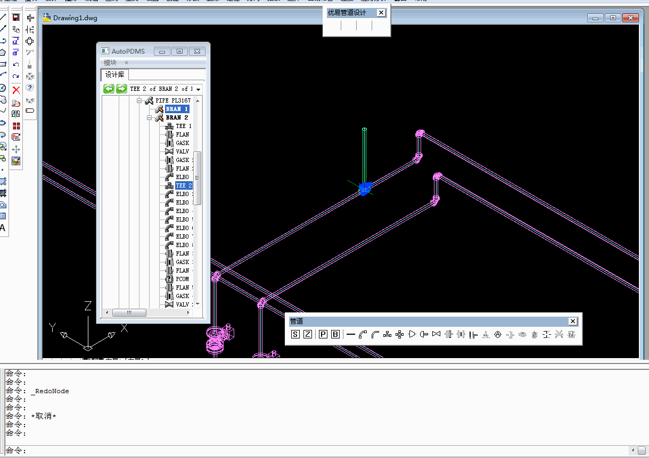Click the S button in 管道 toolbar
The image size is (649, 458).
pyautogui.click(x=295, y=334)
